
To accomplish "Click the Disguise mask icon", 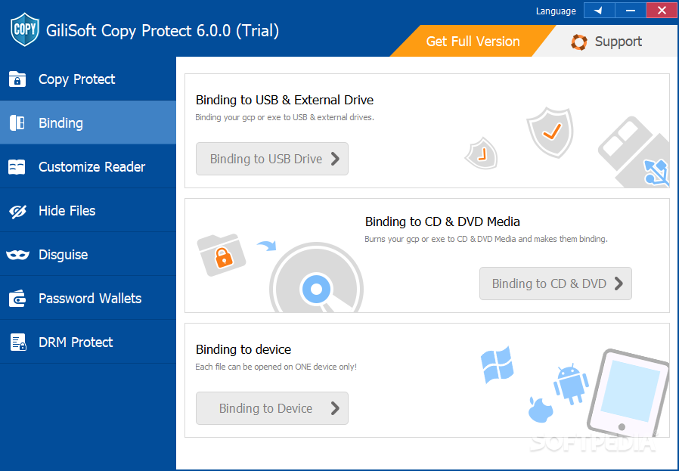I will point(17,255).
